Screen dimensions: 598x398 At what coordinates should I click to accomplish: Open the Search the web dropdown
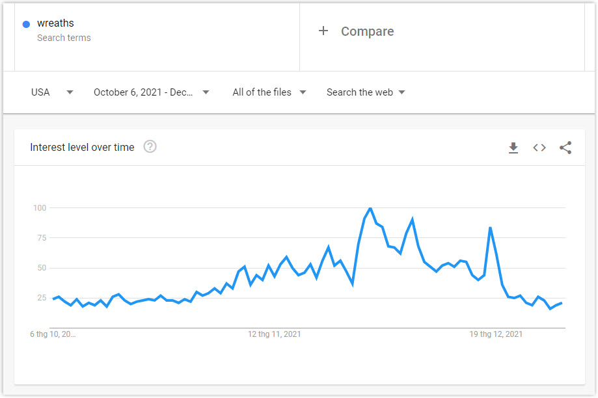point(366,92)
